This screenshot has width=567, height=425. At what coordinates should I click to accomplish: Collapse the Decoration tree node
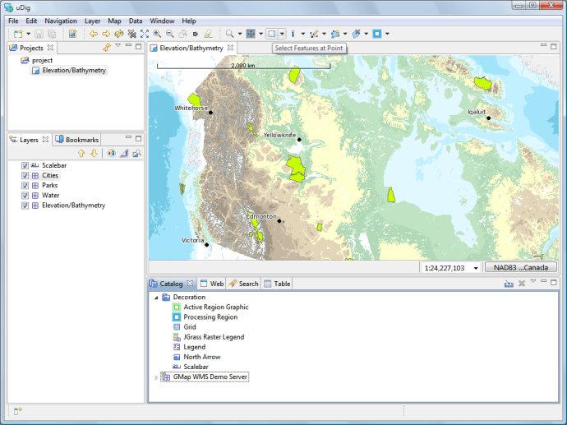tap(156, 298)
